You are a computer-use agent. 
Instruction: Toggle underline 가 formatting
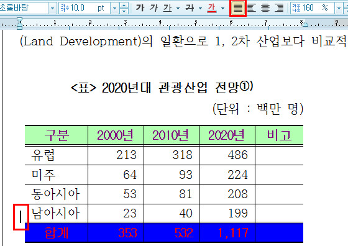[168, 8]
